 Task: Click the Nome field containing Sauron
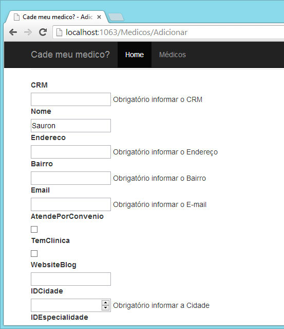[x=71, y=126]
